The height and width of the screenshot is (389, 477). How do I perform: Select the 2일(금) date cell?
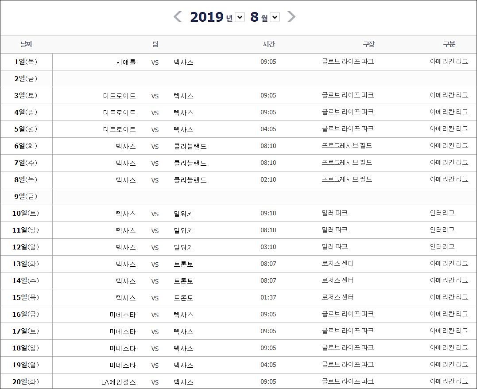tap(26, 78)
